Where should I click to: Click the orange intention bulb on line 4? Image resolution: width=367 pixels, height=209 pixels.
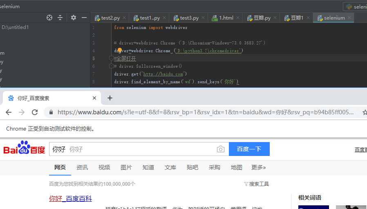(120, 50)
